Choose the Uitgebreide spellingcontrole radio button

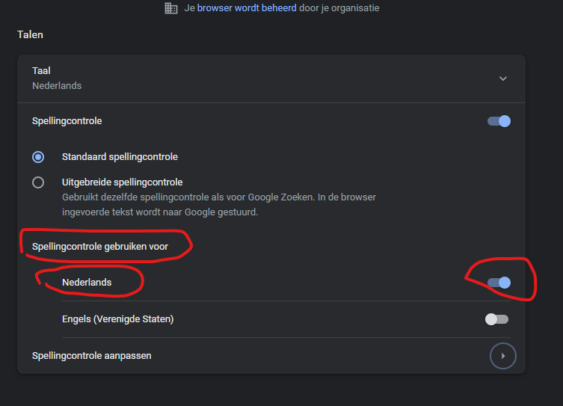point(38,182)
